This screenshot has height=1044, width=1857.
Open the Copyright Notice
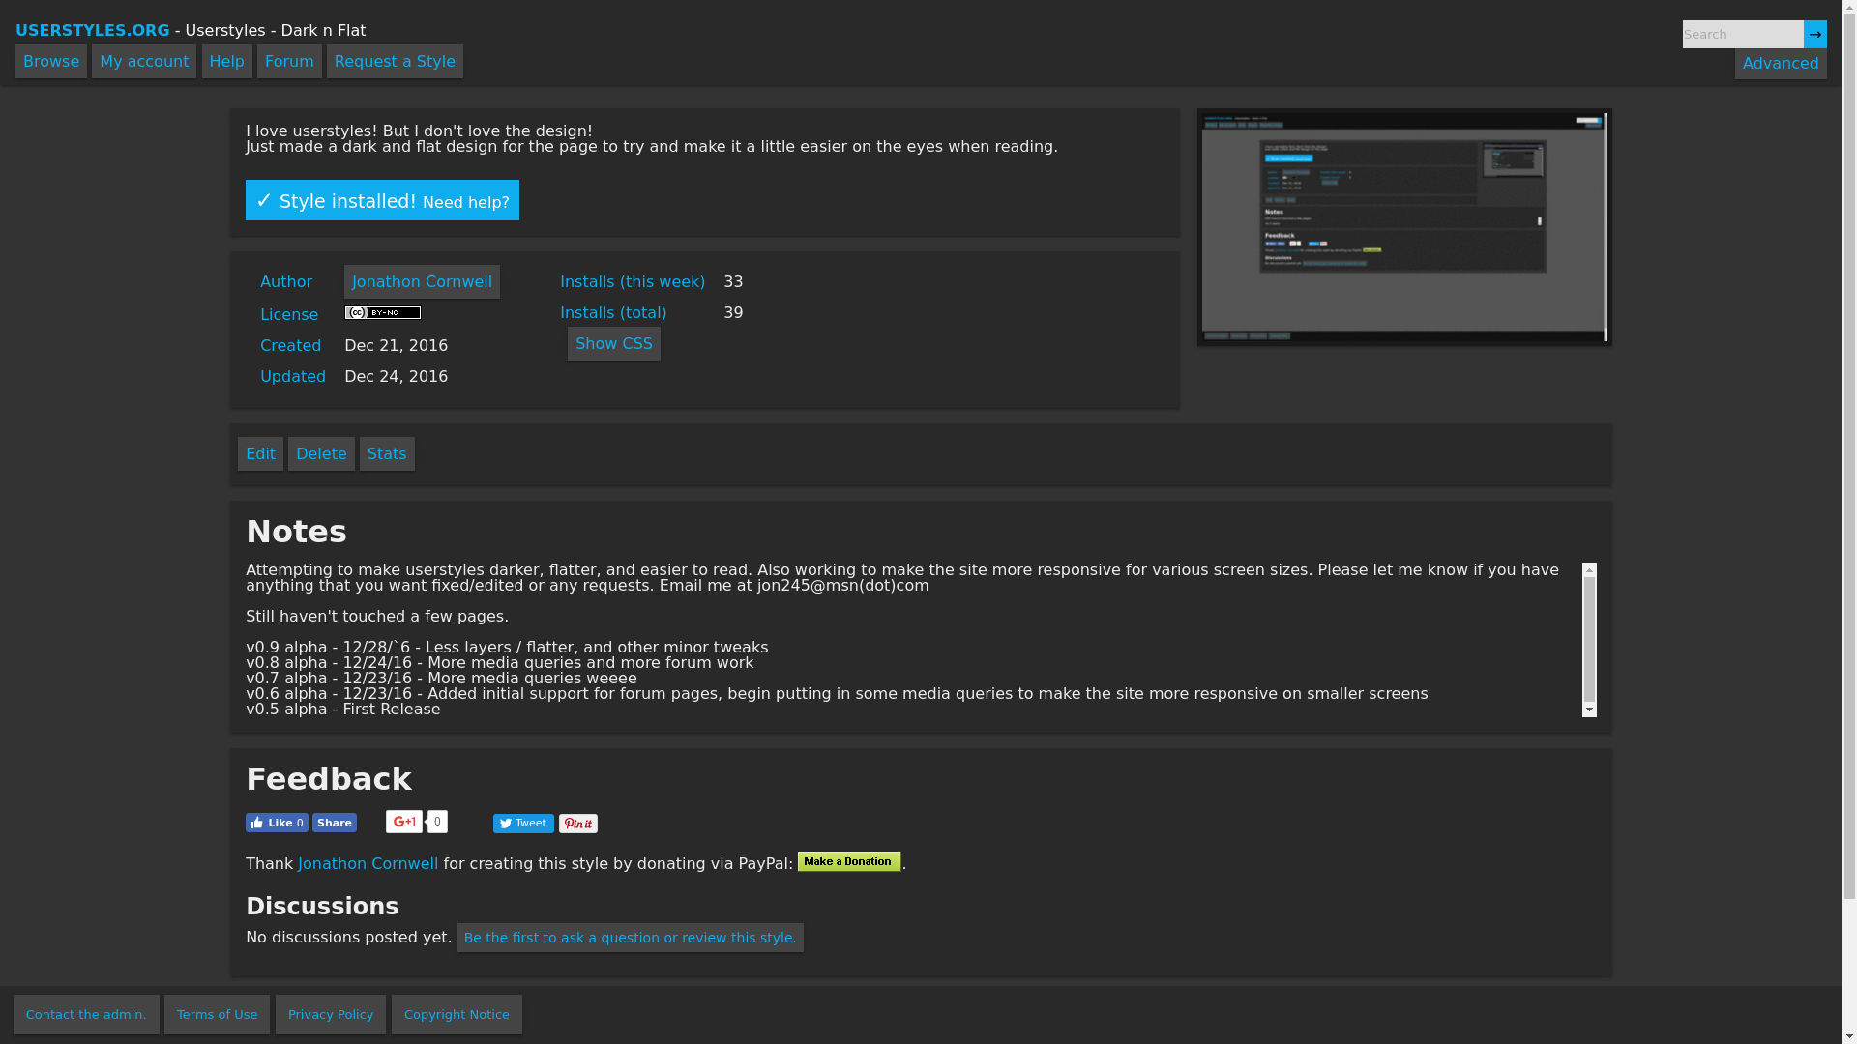click(x=457, y=1014)
